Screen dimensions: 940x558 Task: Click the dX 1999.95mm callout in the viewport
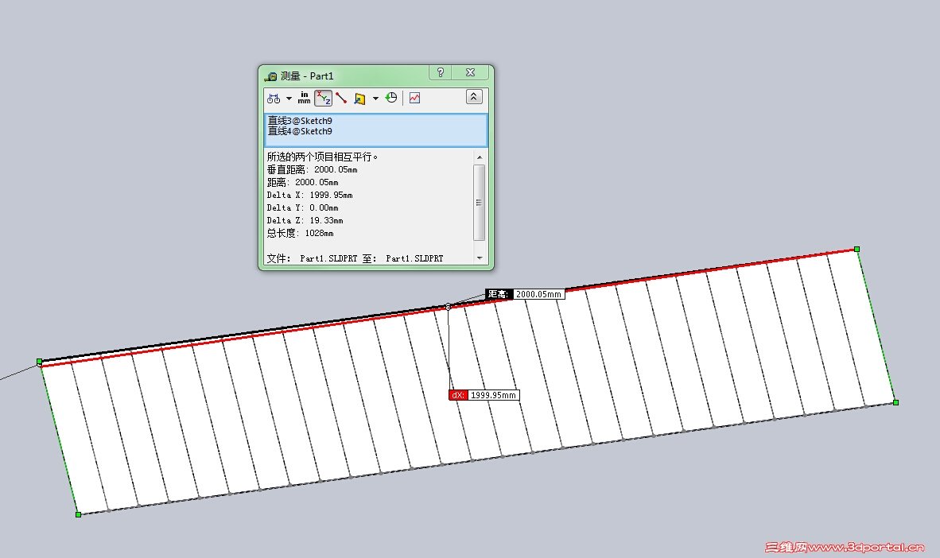pos(484,395)
